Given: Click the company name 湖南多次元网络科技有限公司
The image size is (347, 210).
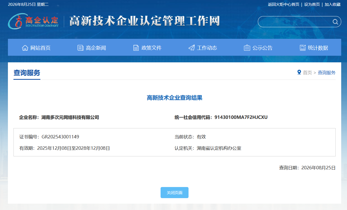Looking at the screenshot, I should pyautogui.click(x=70, y=117).
